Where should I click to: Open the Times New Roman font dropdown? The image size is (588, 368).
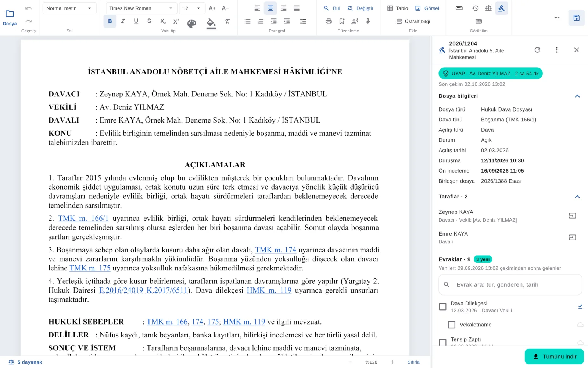coord(141,8)
